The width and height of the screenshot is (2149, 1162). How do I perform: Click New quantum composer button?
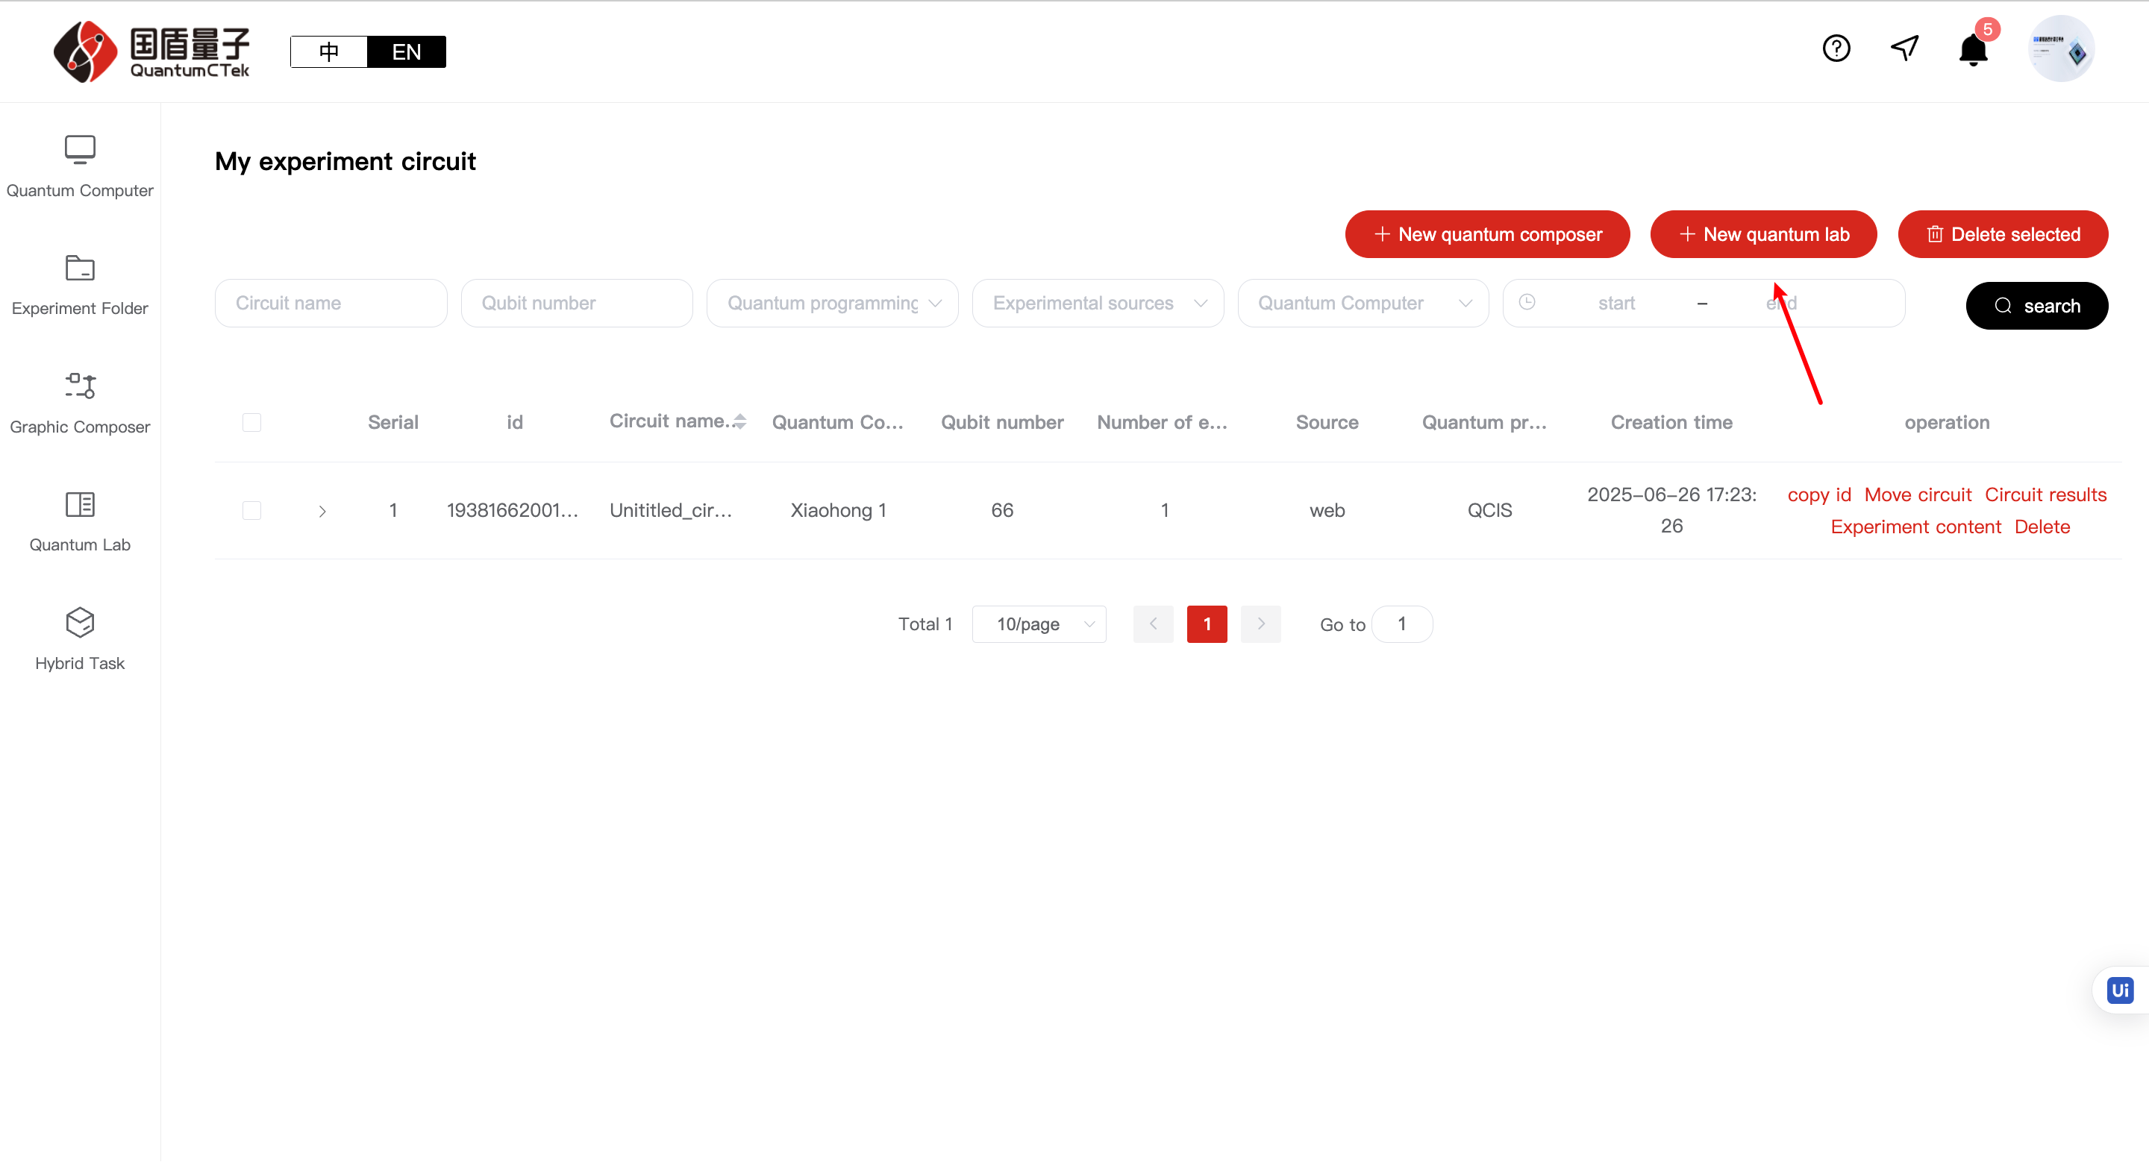1486,234
